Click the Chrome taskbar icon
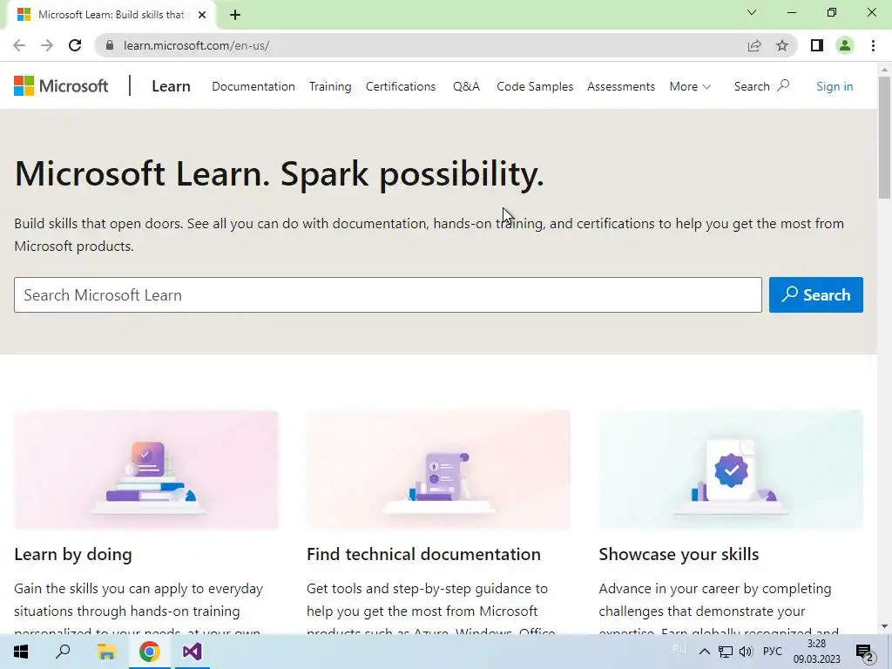The width and height of the screenshot is (892, 669). [x=149, y=652]
